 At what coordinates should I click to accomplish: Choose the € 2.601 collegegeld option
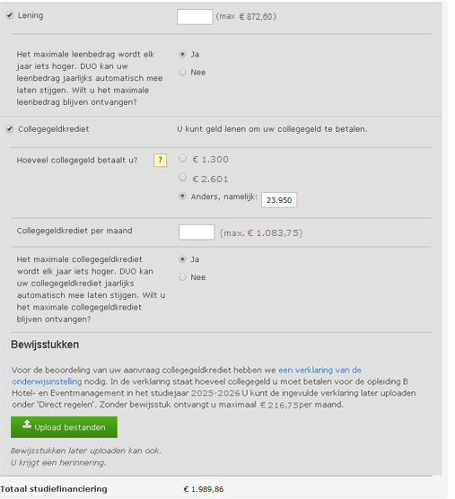click(x=182, y=178)
